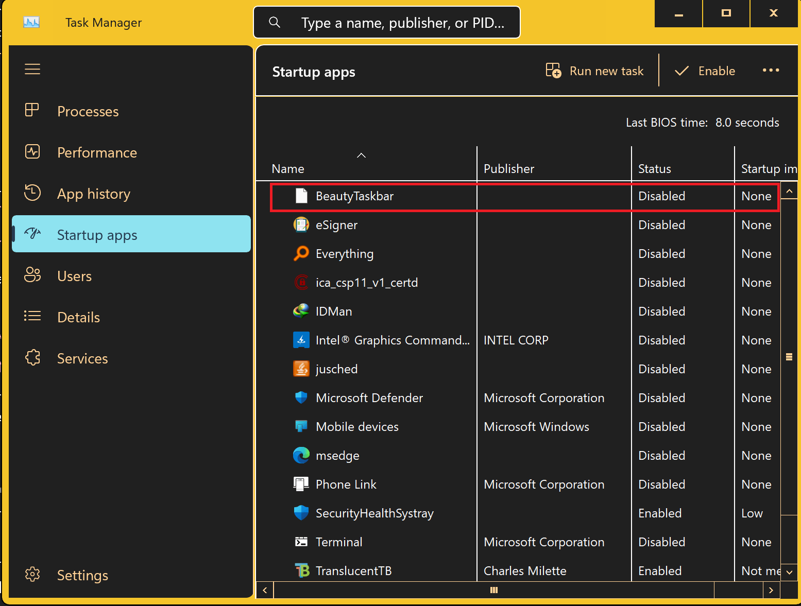Click the IDMan app icon
Viewport: 801px width, 606px height.
(301, 311)
